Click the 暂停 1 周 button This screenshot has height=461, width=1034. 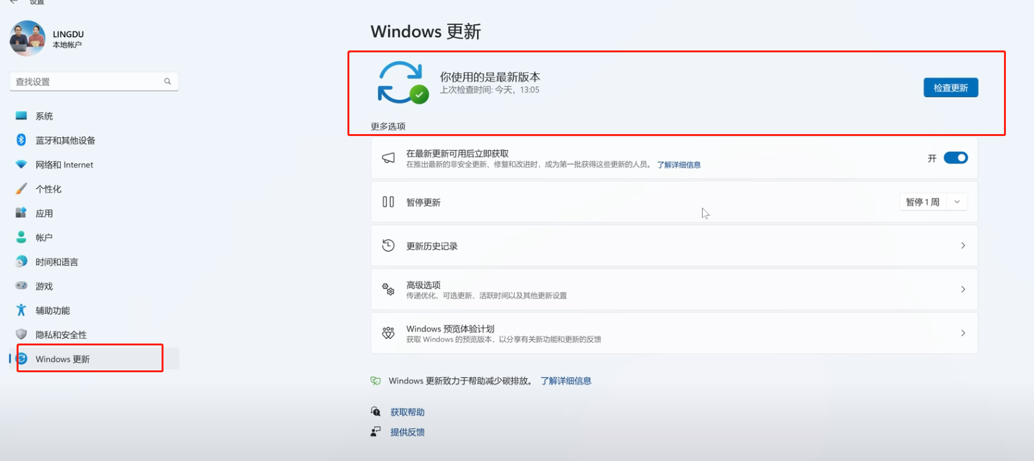(922, 202)
